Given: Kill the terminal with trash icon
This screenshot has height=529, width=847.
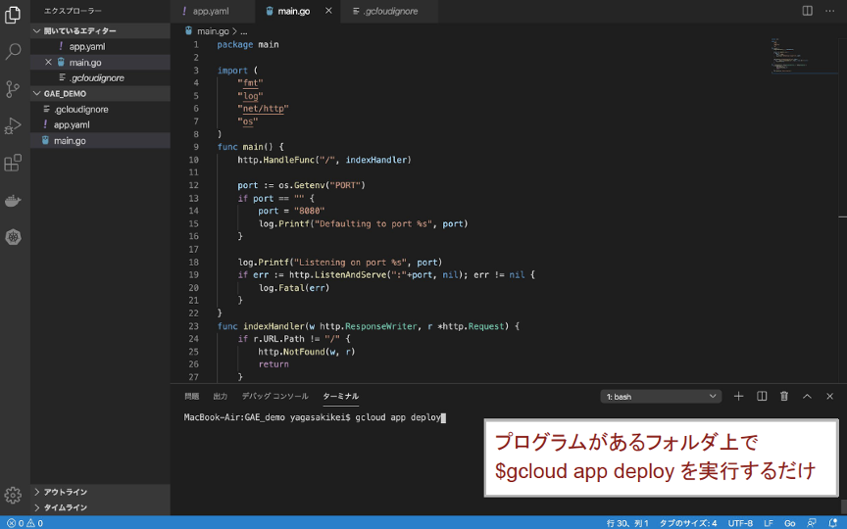Looking at the screenshot, I should (x=784, y=396).
